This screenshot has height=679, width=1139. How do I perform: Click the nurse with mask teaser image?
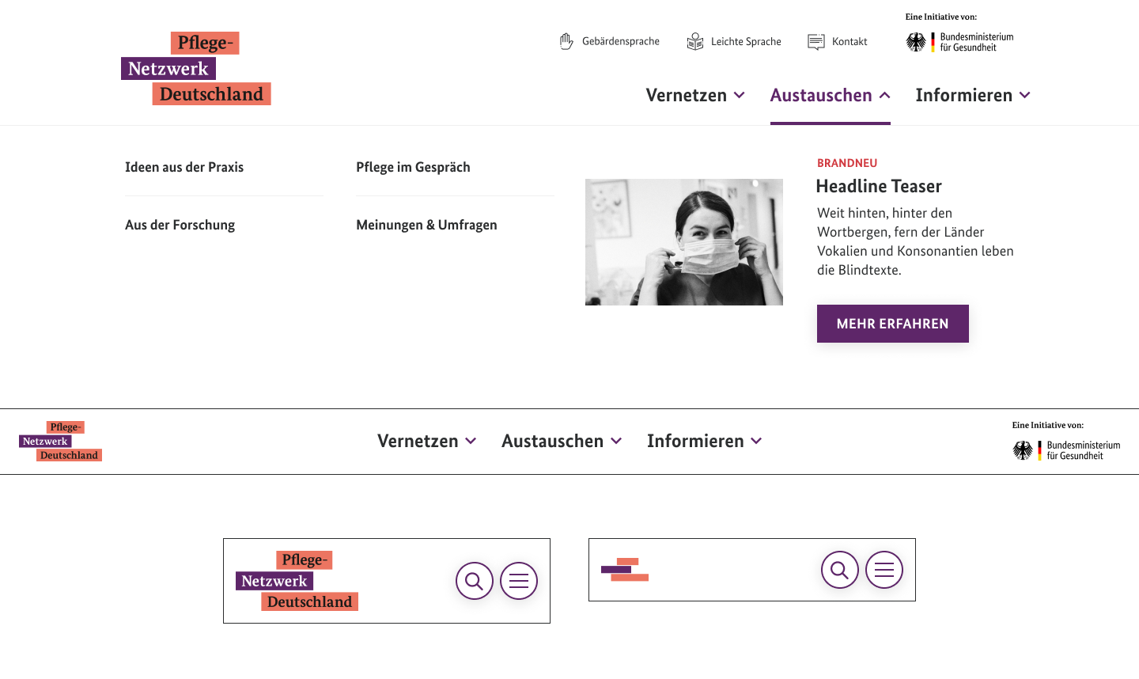[684, 242]
